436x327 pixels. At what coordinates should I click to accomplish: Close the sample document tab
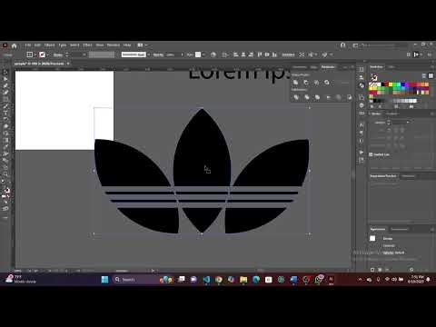coord(68,64)
